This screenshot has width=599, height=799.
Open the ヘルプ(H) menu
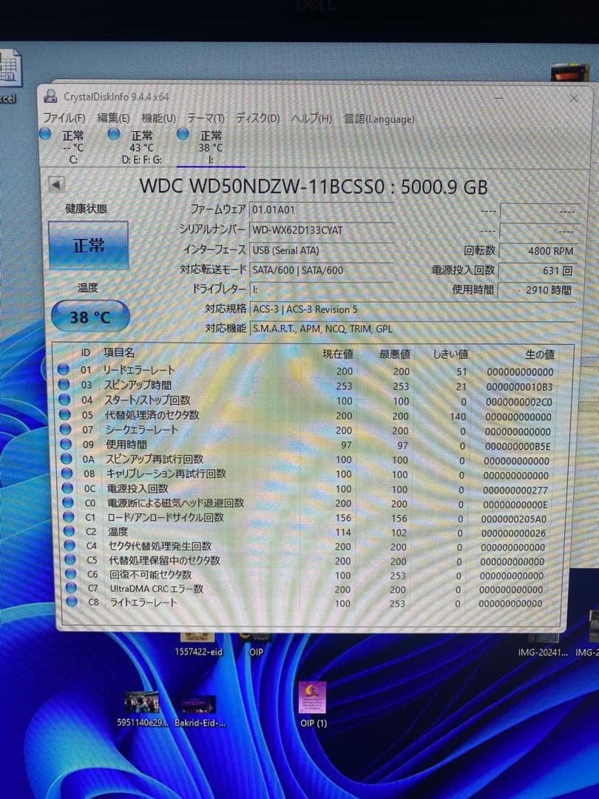coord(311,118)
